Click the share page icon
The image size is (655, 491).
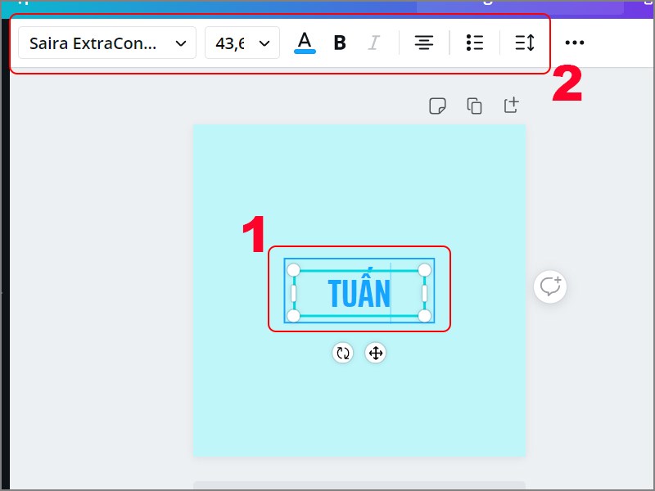[510, 105]
